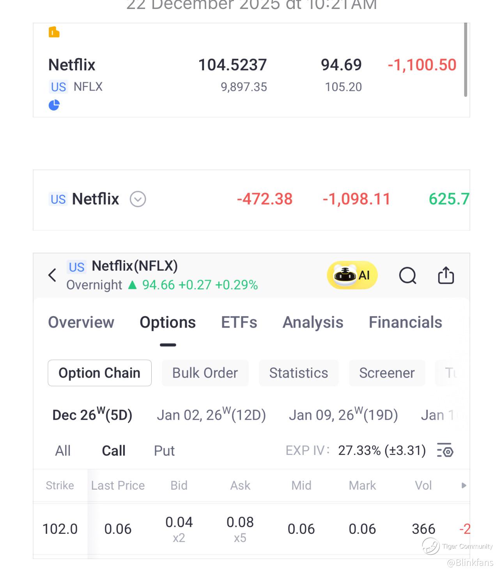
Task: Open the Statistics section
Action: click(299, 373)
